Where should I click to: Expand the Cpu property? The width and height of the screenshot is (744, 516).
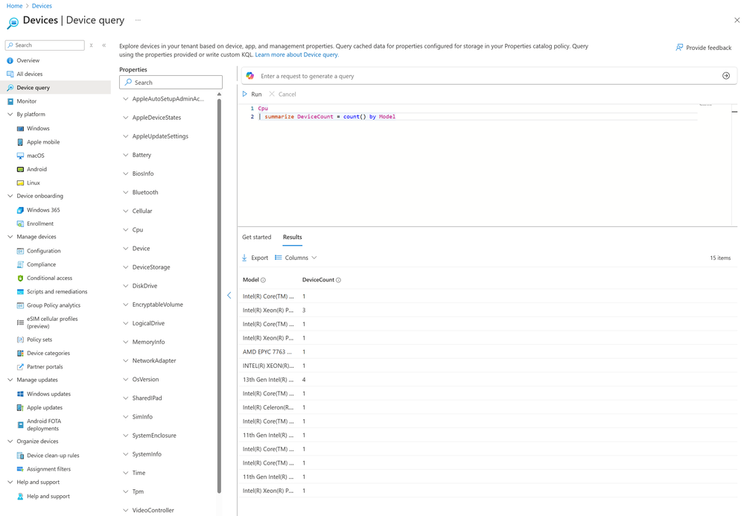click(125, 229)
